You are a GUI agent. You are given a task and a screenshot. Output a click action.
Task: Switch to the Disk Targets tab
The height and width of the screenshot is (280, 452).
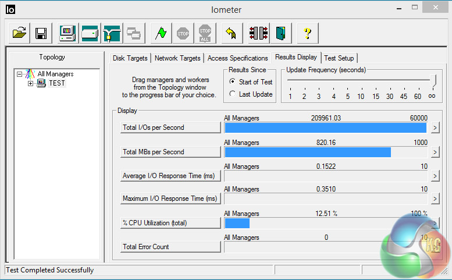coord(130,58)
